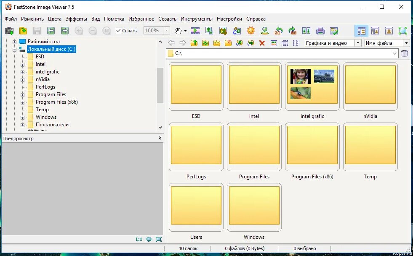Open the Справка menu

coord(256,19)
